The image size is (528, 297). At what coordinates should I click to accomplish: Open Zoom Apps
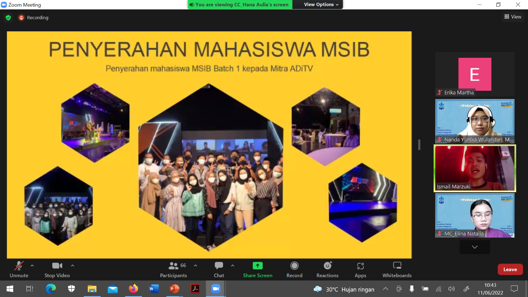tap(361, 270)
